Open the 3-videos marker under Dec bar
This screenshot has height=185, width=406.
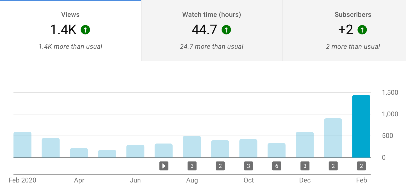click(305, 166)
